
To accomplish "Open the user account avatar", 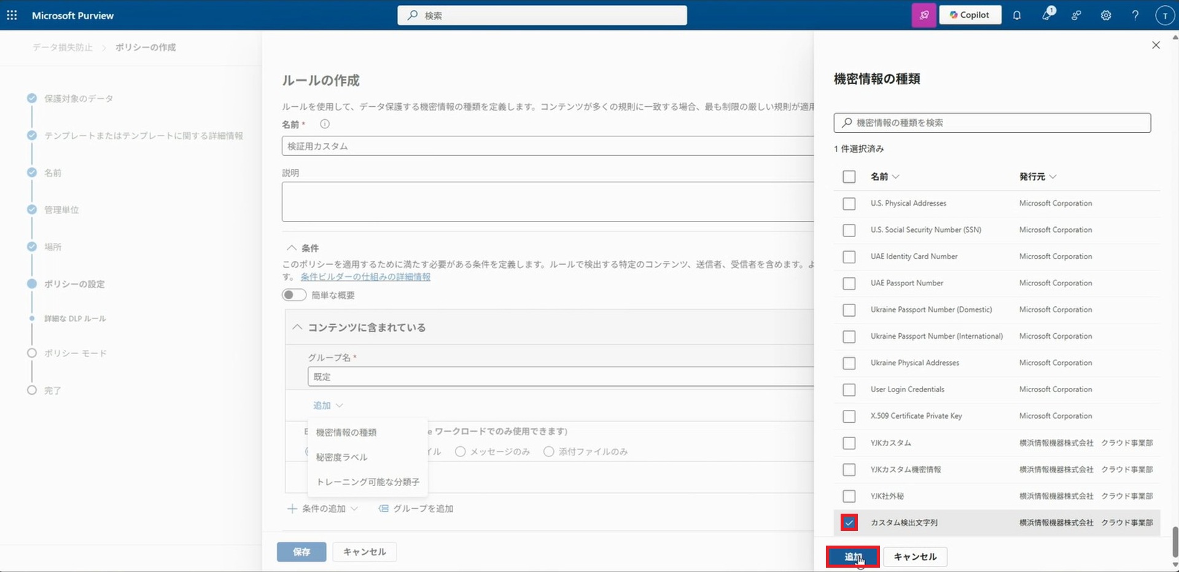I will (1164, 15).
